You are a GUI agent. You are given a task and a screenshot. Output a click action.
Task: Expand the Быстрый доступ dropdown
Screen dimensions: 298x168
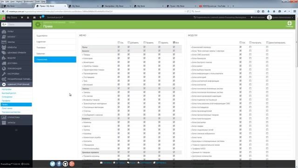point(55,17)
